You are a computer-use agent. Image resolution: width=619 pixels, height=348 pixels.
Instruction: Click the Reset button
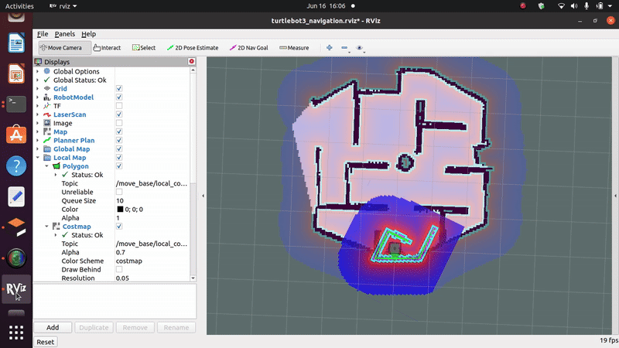coord(45,342)
